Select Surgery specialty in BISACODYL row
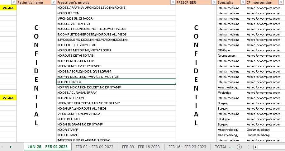 pos(231,103)
